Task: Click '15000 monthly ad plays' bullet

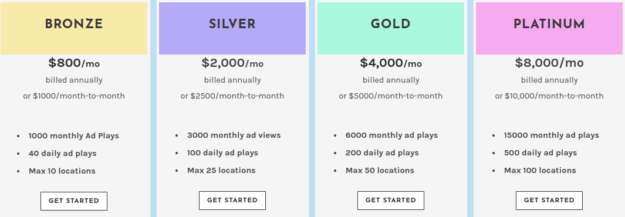Action: 552,135
